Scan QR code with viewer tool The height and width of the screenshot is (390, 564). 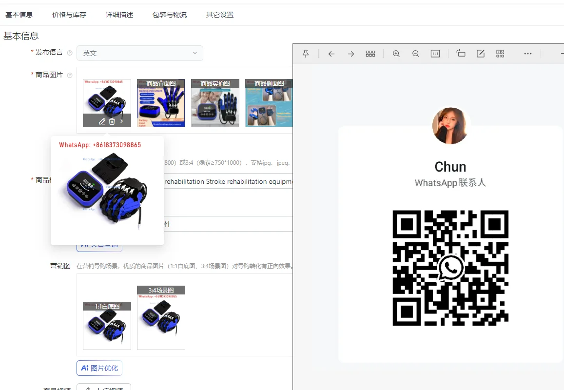pos(500,54)
